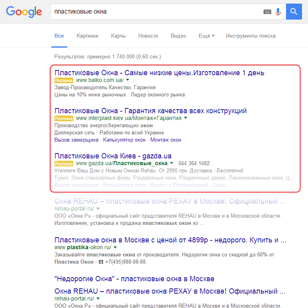The image size is (308, 308).
Task: Expand arrow beside faded rehau-portal.ru URL
Action: click(98, 208)
